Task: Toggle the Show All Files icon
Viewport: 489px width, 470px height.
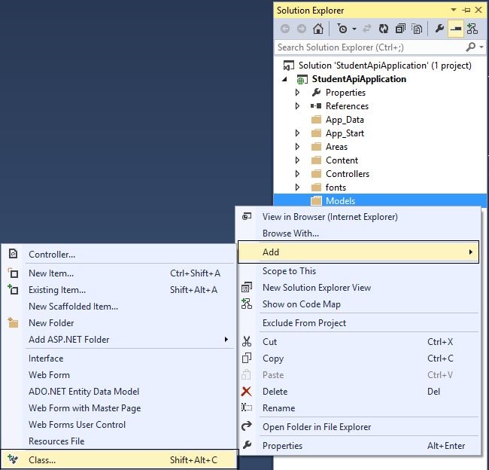Action: point(417,29)
